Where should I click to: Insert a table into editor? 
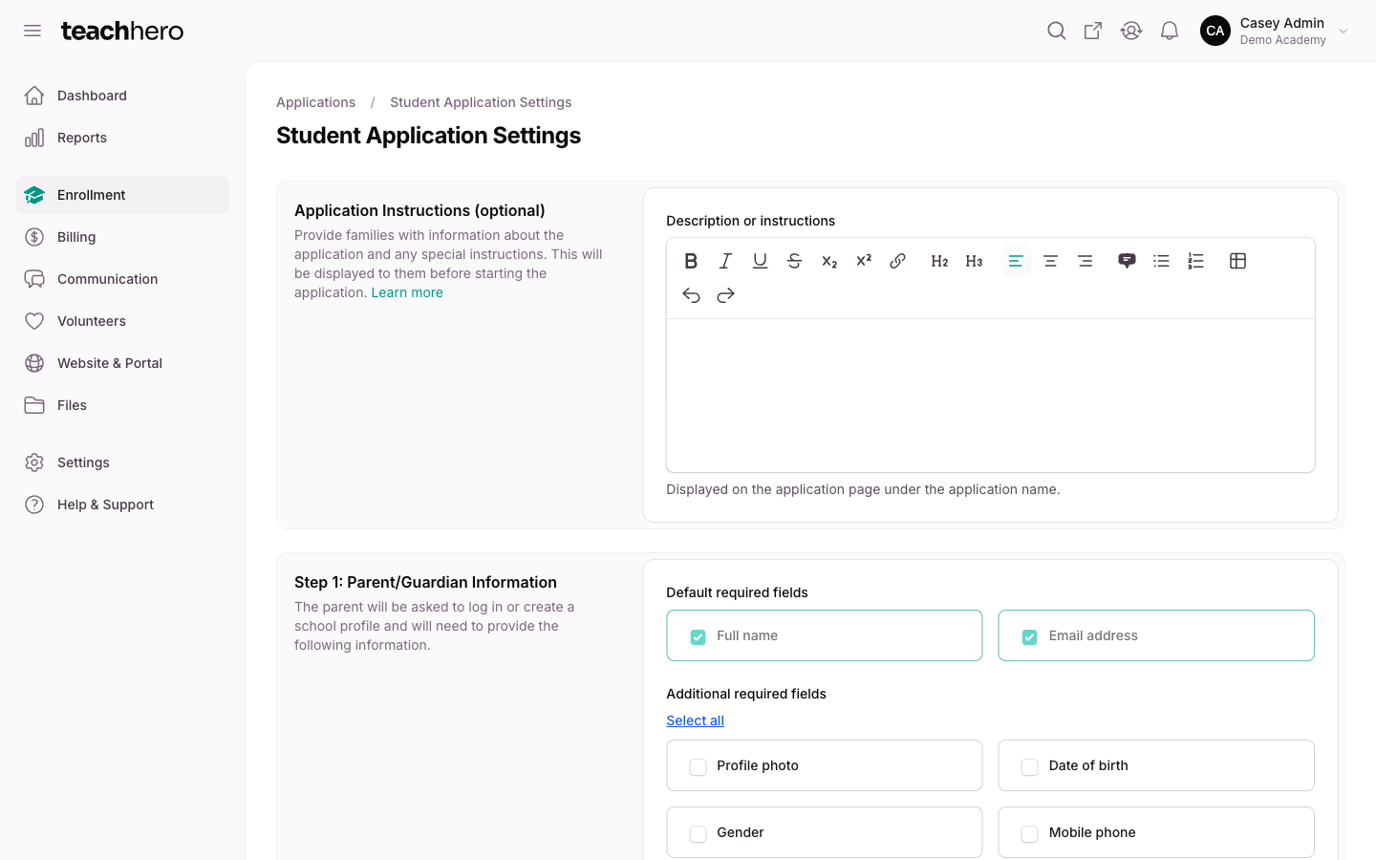pos(1237,261)
